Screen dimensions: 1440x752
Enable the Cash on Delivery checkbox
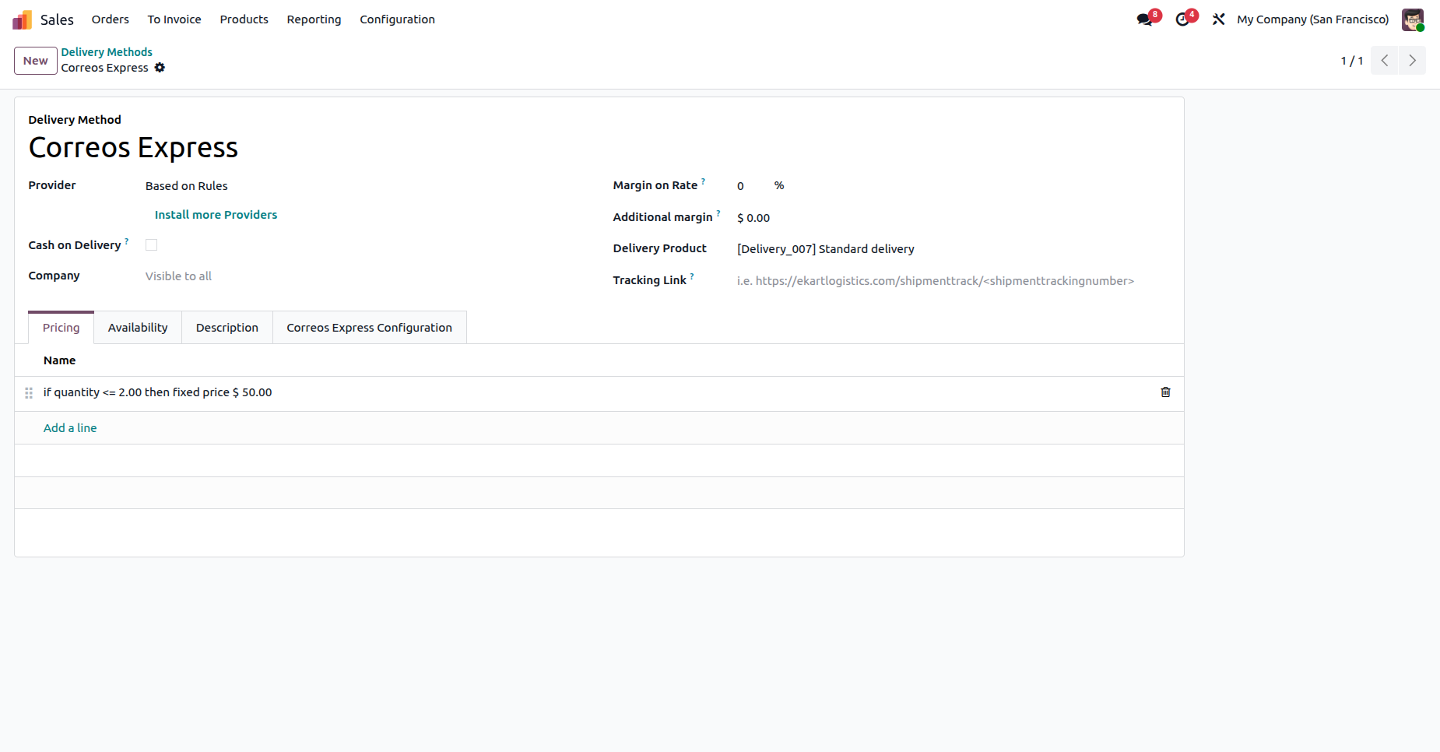point(152,245)
